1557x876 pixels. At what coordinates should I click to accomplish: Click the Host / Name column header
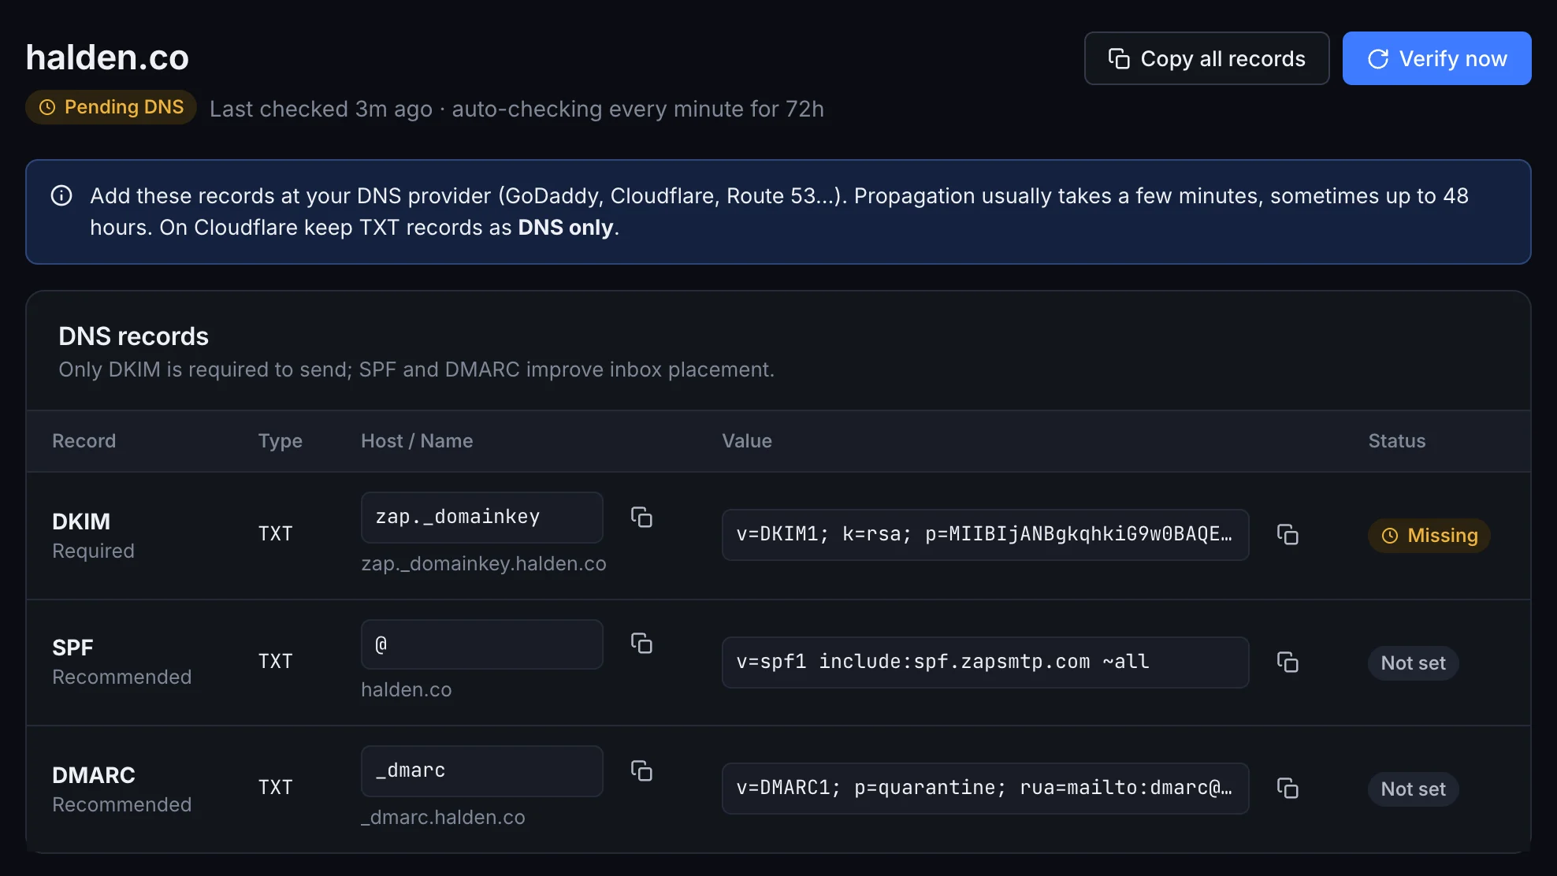[x=417, y=441]
